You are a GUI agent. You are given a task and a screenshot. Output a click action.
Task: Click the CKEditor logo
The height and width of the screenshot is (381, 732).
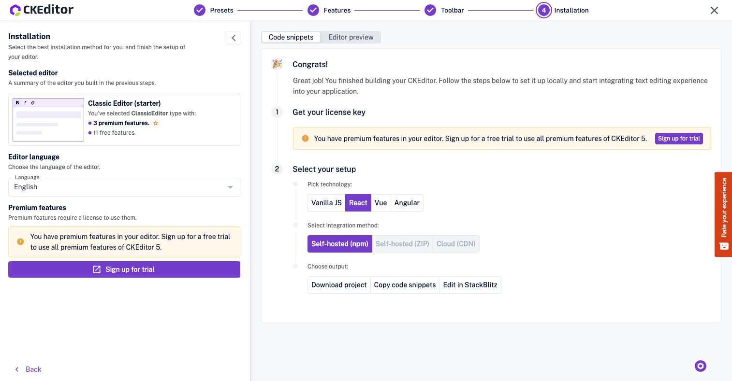click(x=42, y=10)
